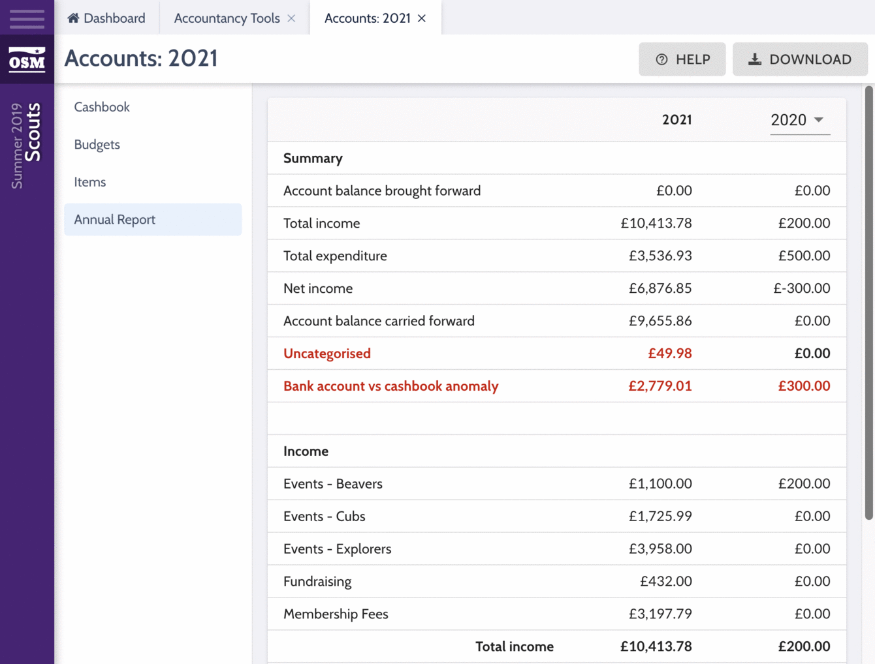Open the hamburger menu icon

click(x=27, y=18)
